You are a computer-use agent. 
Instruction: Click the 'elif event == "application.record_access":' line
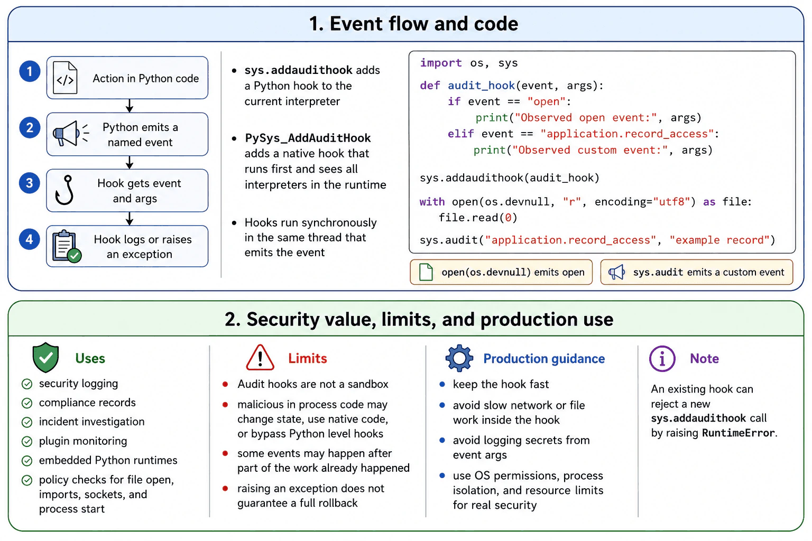pos(583,134)
